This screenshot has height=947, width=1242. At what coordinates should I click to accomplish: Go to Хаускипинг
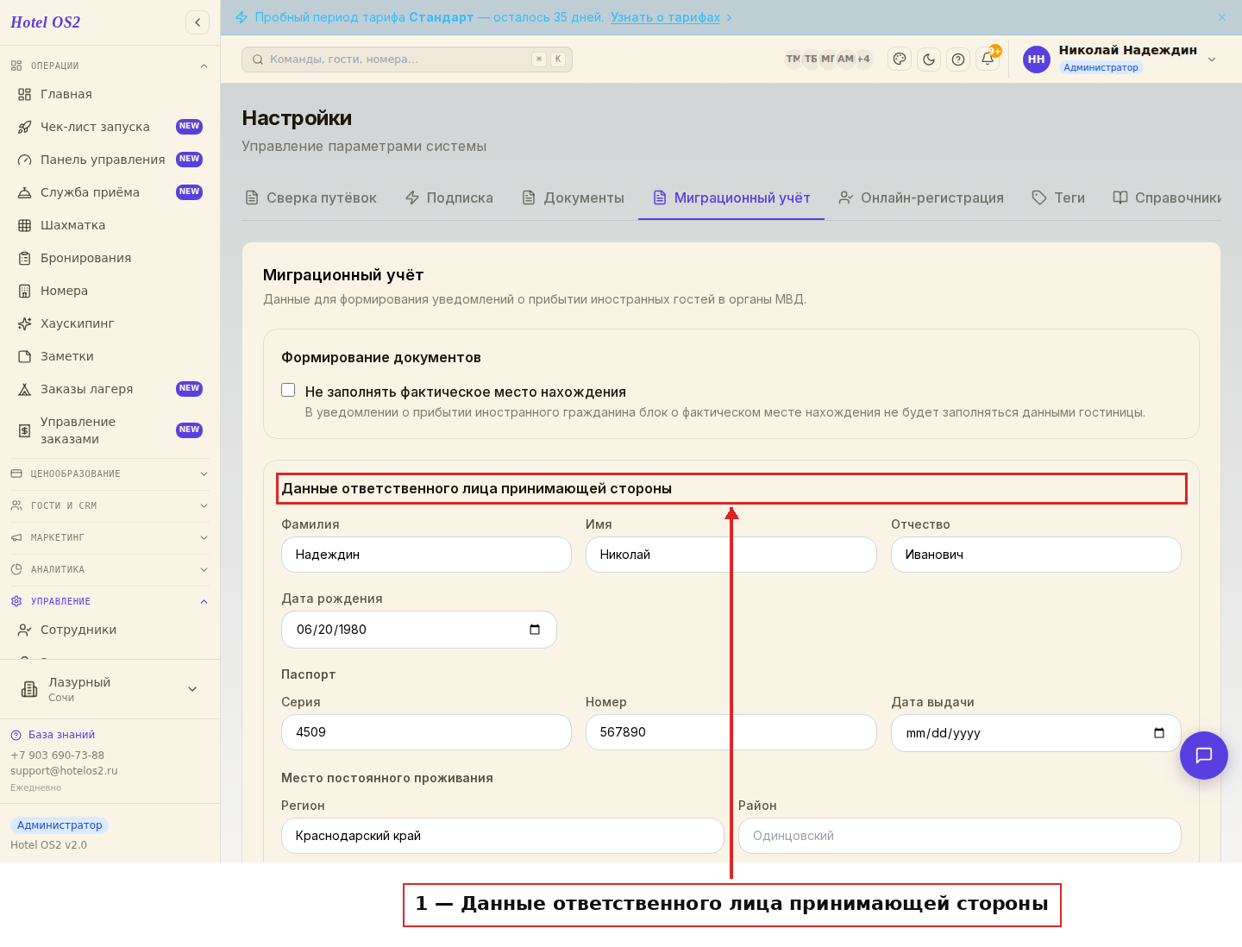(x=110, y=323)
